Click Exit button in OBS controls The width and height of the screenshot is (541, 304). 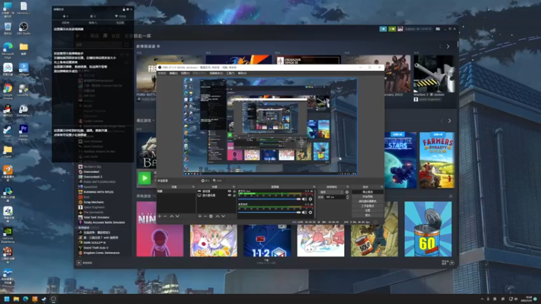[x=367, y=215]
